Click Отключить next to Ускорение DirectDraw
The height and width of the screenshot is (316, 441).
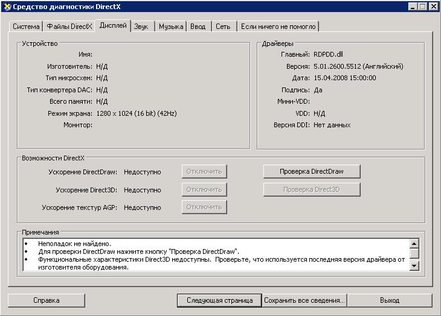pyautogui.click(x=204, y=171)
